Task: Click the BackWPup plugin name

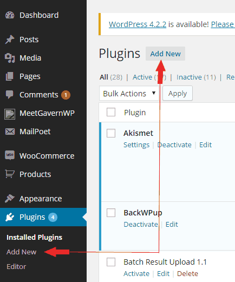Action: click(143, 213)
